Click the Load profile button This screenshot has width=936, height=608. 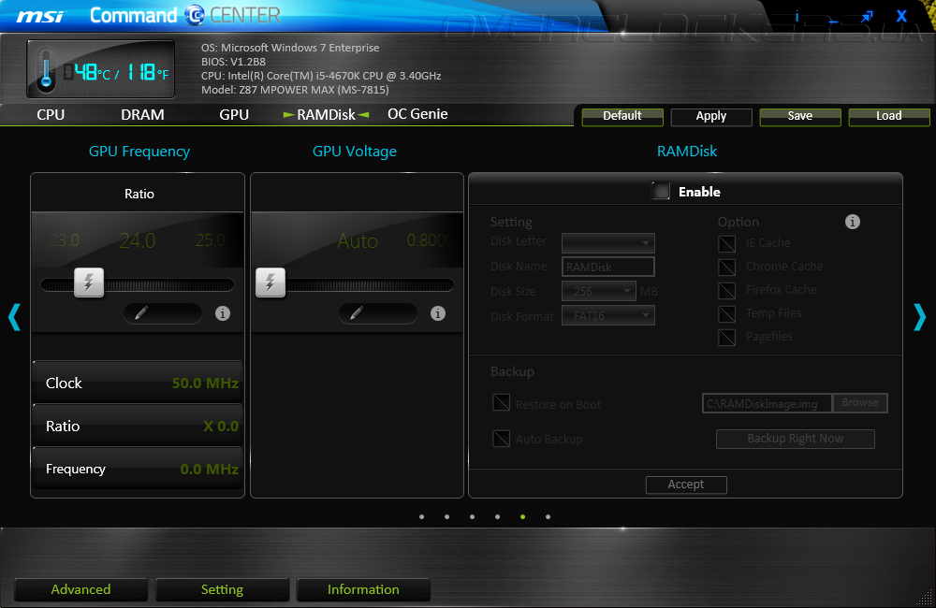click(889, 116)
